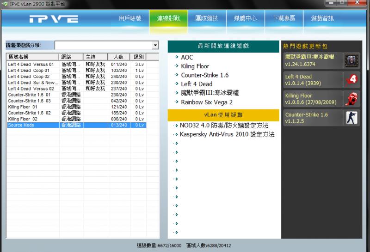Click the game category combo box field
This screenshot has width=370, height=252.
click(103, 45)
